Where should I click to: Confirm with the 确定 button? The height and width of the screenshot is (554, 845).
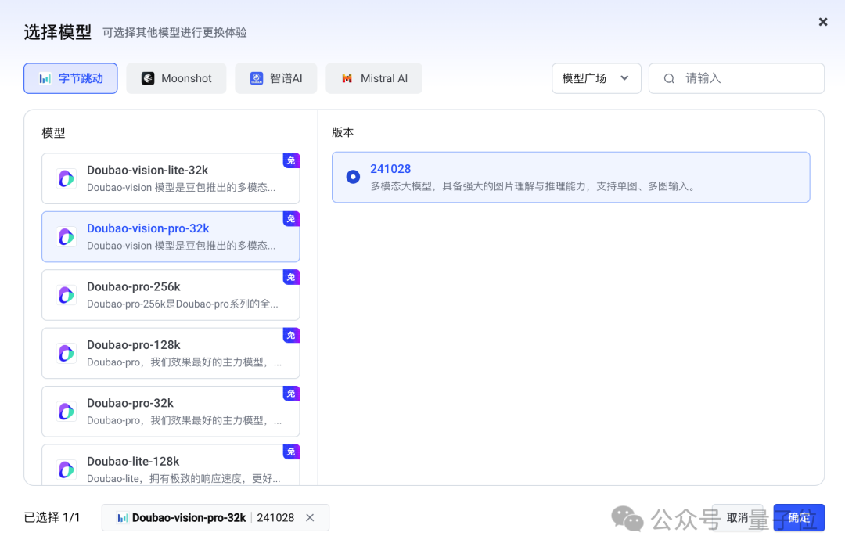(799, 518)
